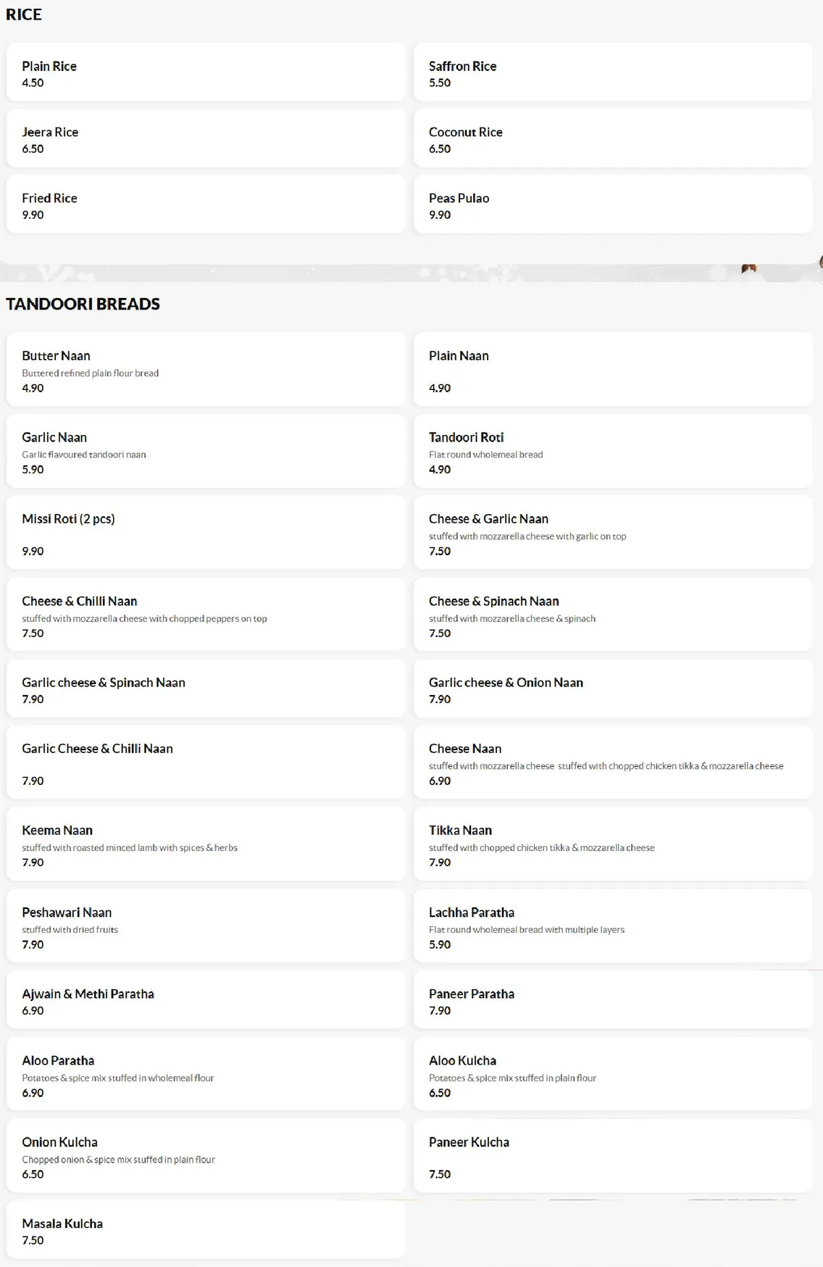Select Tikka Naan with chicken tikka
The width and height of the screenshot is (823, 1267).
point(613,844)
